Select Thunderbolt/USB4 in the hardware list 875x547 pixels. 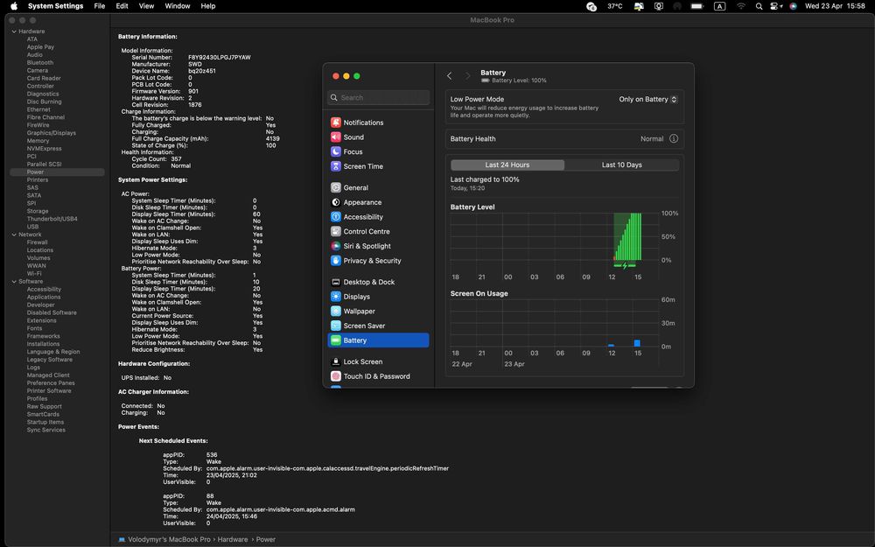(x=52, y=219)
